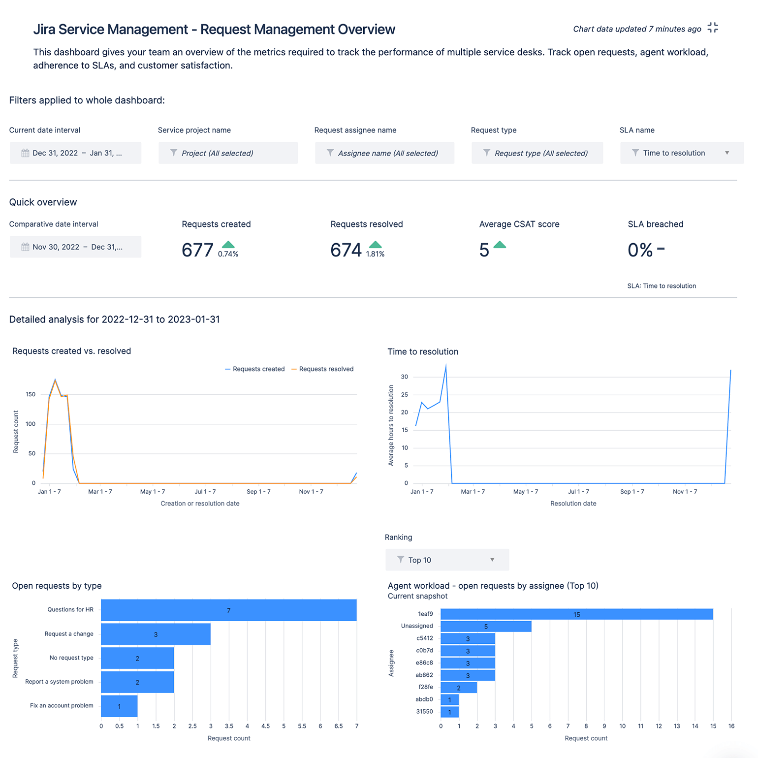Click the 'Questions for HR' bar in Open requests
Screen dimensions: 758x758
click(x=228, y=610)
